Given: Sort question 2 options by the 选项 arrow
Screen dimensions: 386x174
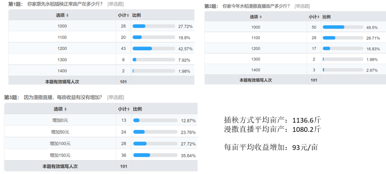Looking at the screenshot, I should (261, 17).
